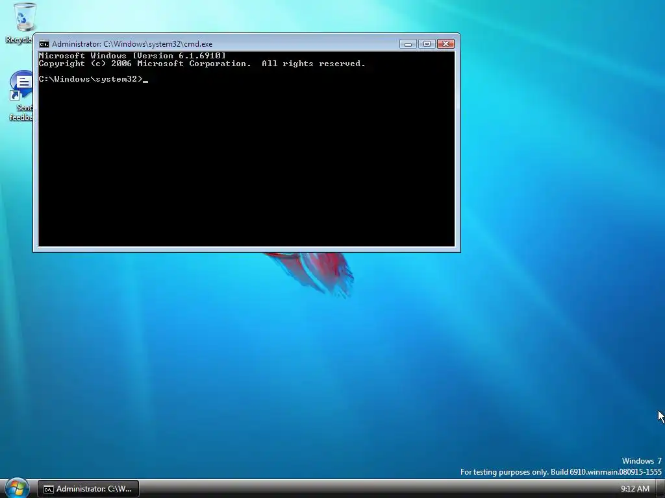Screen dimensions: 665x498
Task: Click the Show desktop strip beside the clock
Action: pyautogui.click(x=660, y=489)
